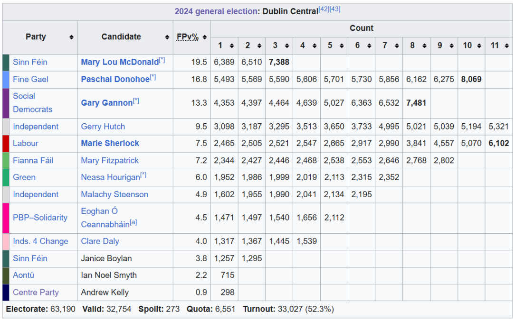Open Paschal Donohoe candidate page
Screen dimensions: 515x320
point(115,79)
